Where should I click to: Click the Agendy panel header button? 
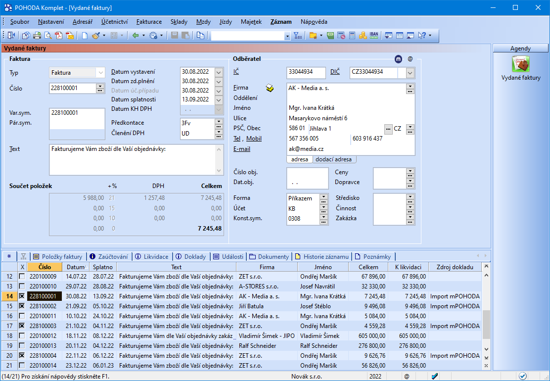click(x=520, y=48)
